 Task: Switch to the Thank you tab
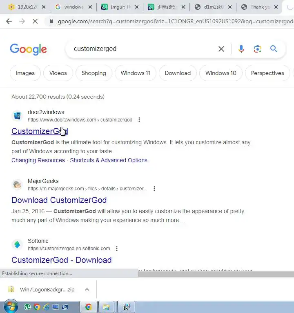point(257,7)
